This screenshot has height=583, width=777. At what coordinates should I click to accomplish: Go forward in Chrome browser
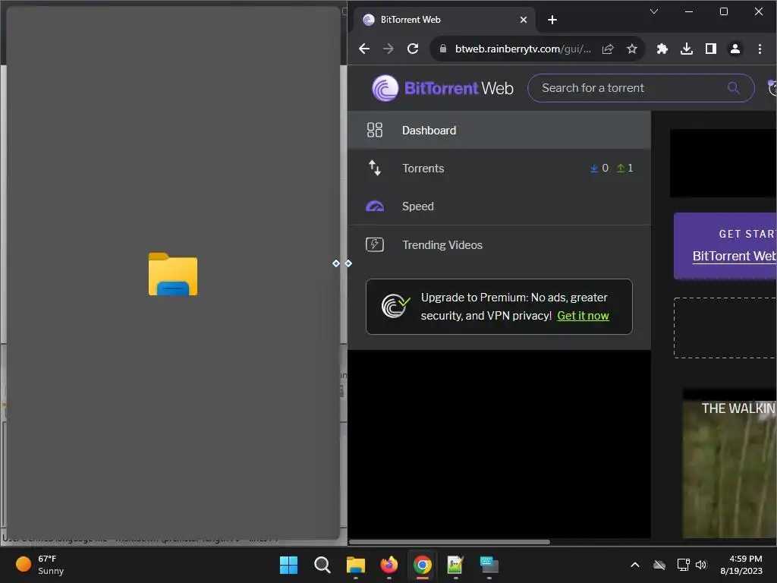click(388, 49)
